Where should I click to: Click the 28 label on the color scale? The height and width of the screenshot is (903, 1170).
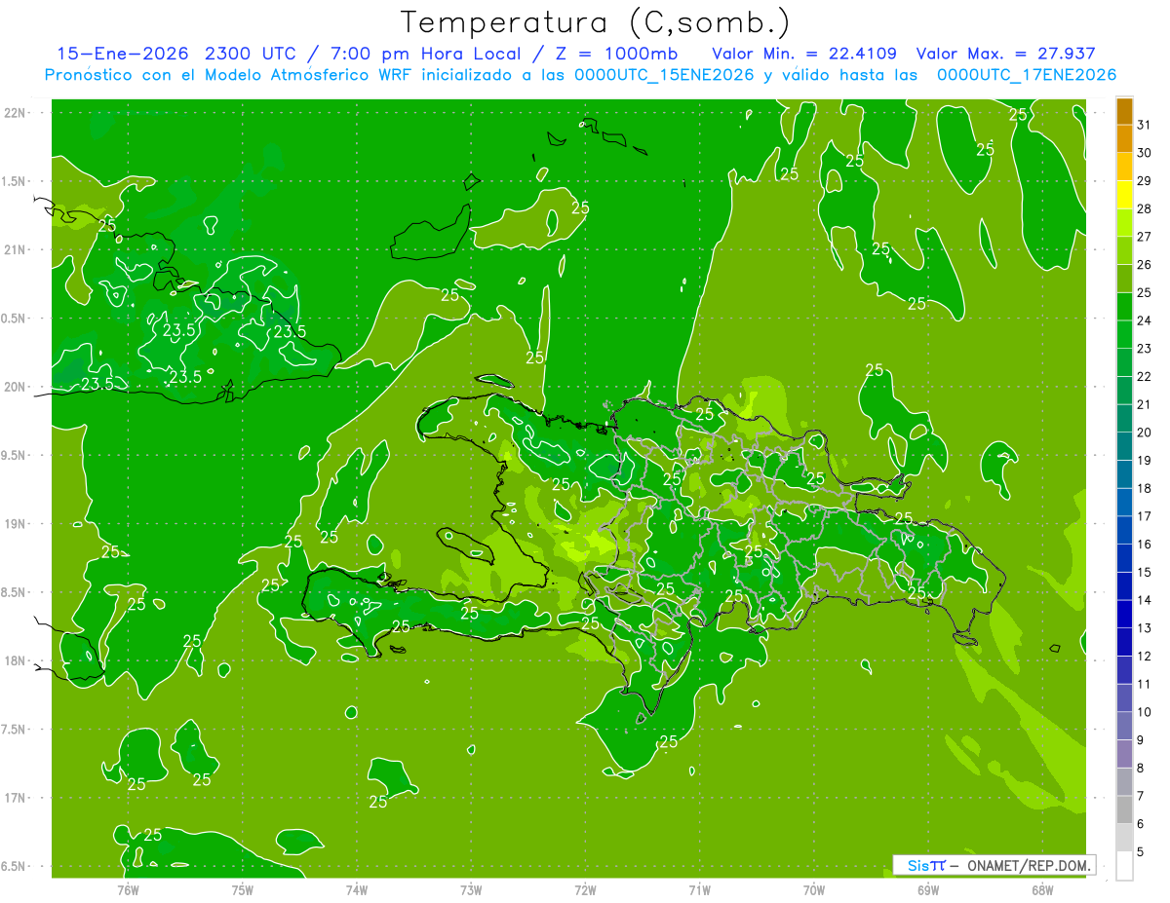1144,208
